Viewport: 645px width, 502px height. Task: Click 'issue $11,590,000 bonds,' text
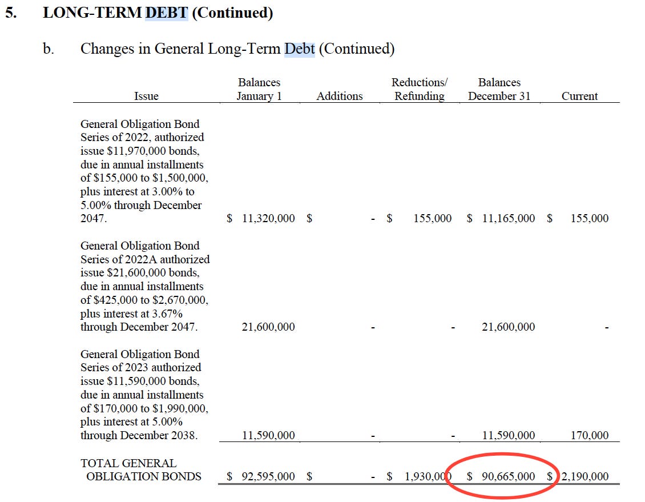tap(140, 381)
